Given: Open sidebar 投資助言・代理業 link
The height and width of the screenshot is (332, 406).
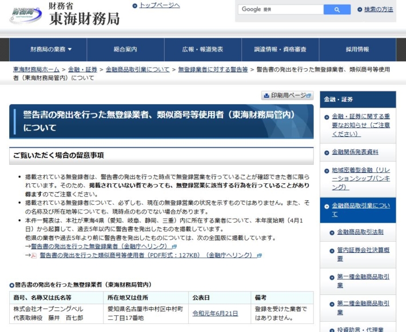Looking at the screenshot, I should [x=360, y=329].
